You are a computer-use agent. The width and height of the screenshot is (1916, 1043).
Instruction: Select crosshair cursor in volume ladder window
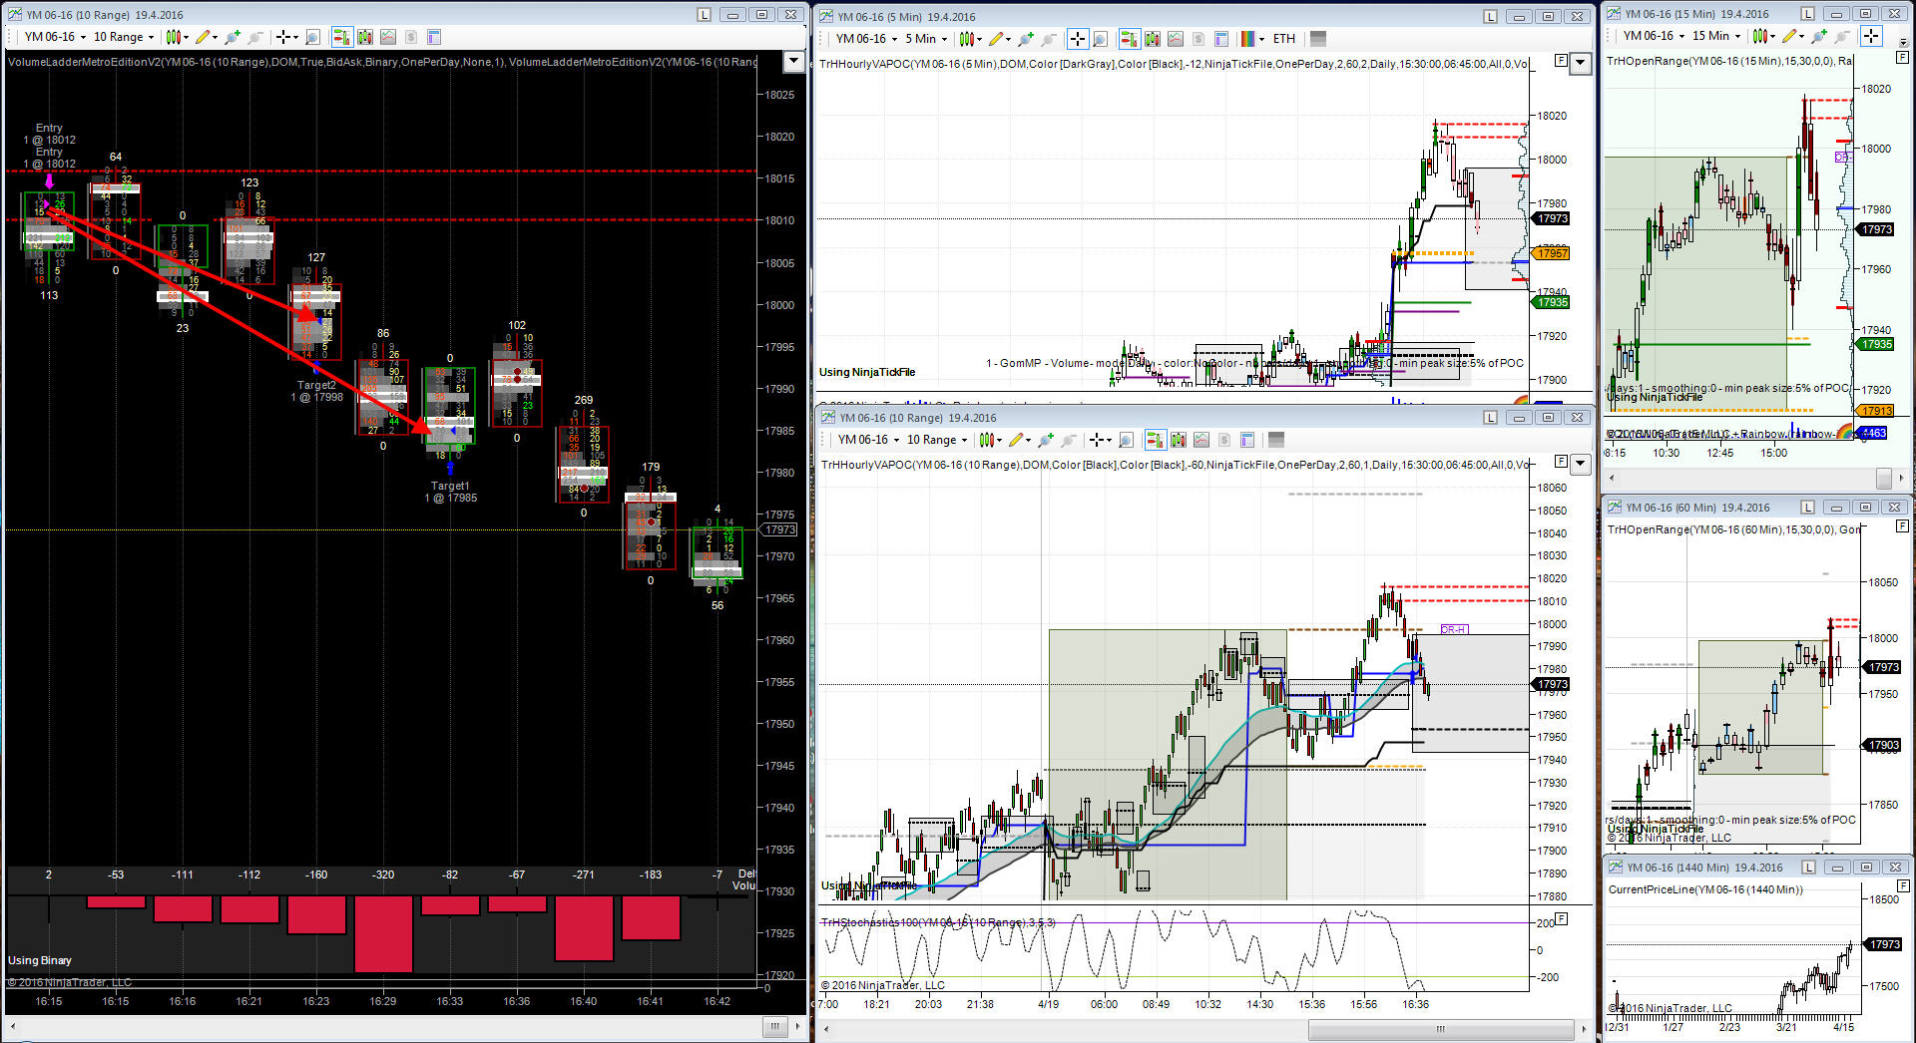click(285, 37)
